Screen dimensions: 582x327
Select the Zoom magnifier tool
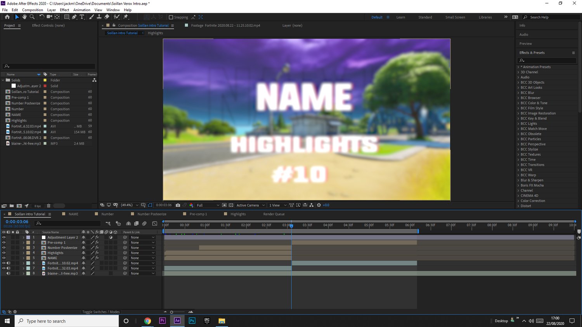tap(32, 17)
